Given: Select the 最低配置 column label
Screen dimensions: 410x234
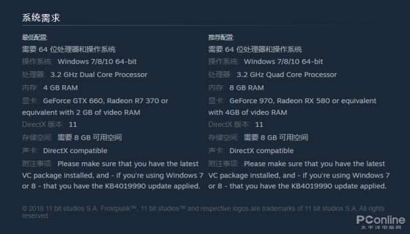Looking at the screenshot, I should (35, 37).
